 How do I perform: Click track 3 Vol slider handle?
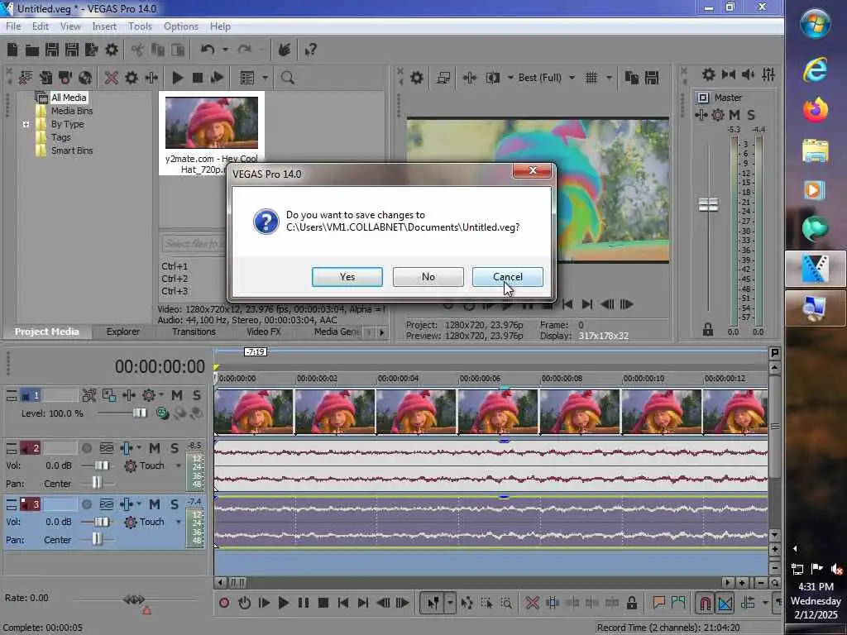(x=102, y=522)
